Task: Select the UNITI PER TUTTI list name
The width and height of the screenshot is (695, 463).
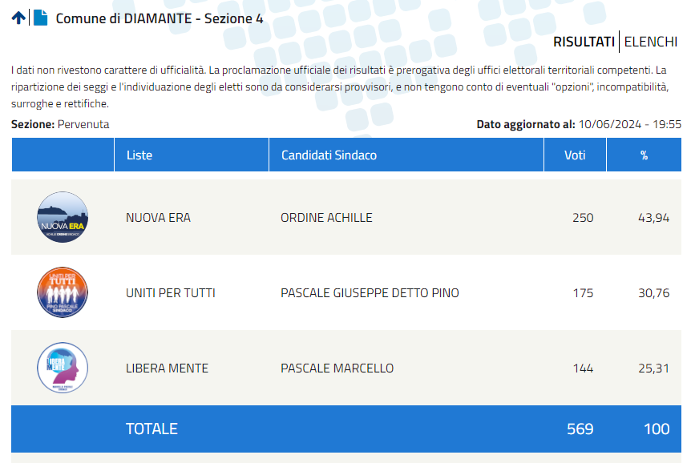Action: point(171,293)
